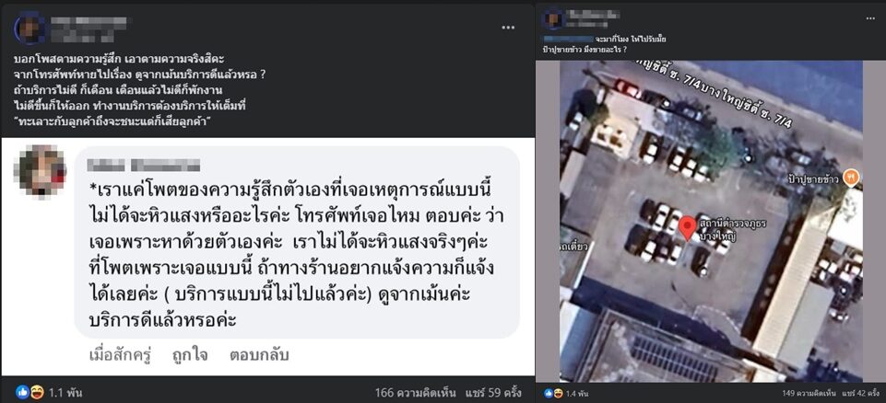Click the blurred commenter name in comment
The height and width of the screenshot is (403, 886).
tap(144, 165)
